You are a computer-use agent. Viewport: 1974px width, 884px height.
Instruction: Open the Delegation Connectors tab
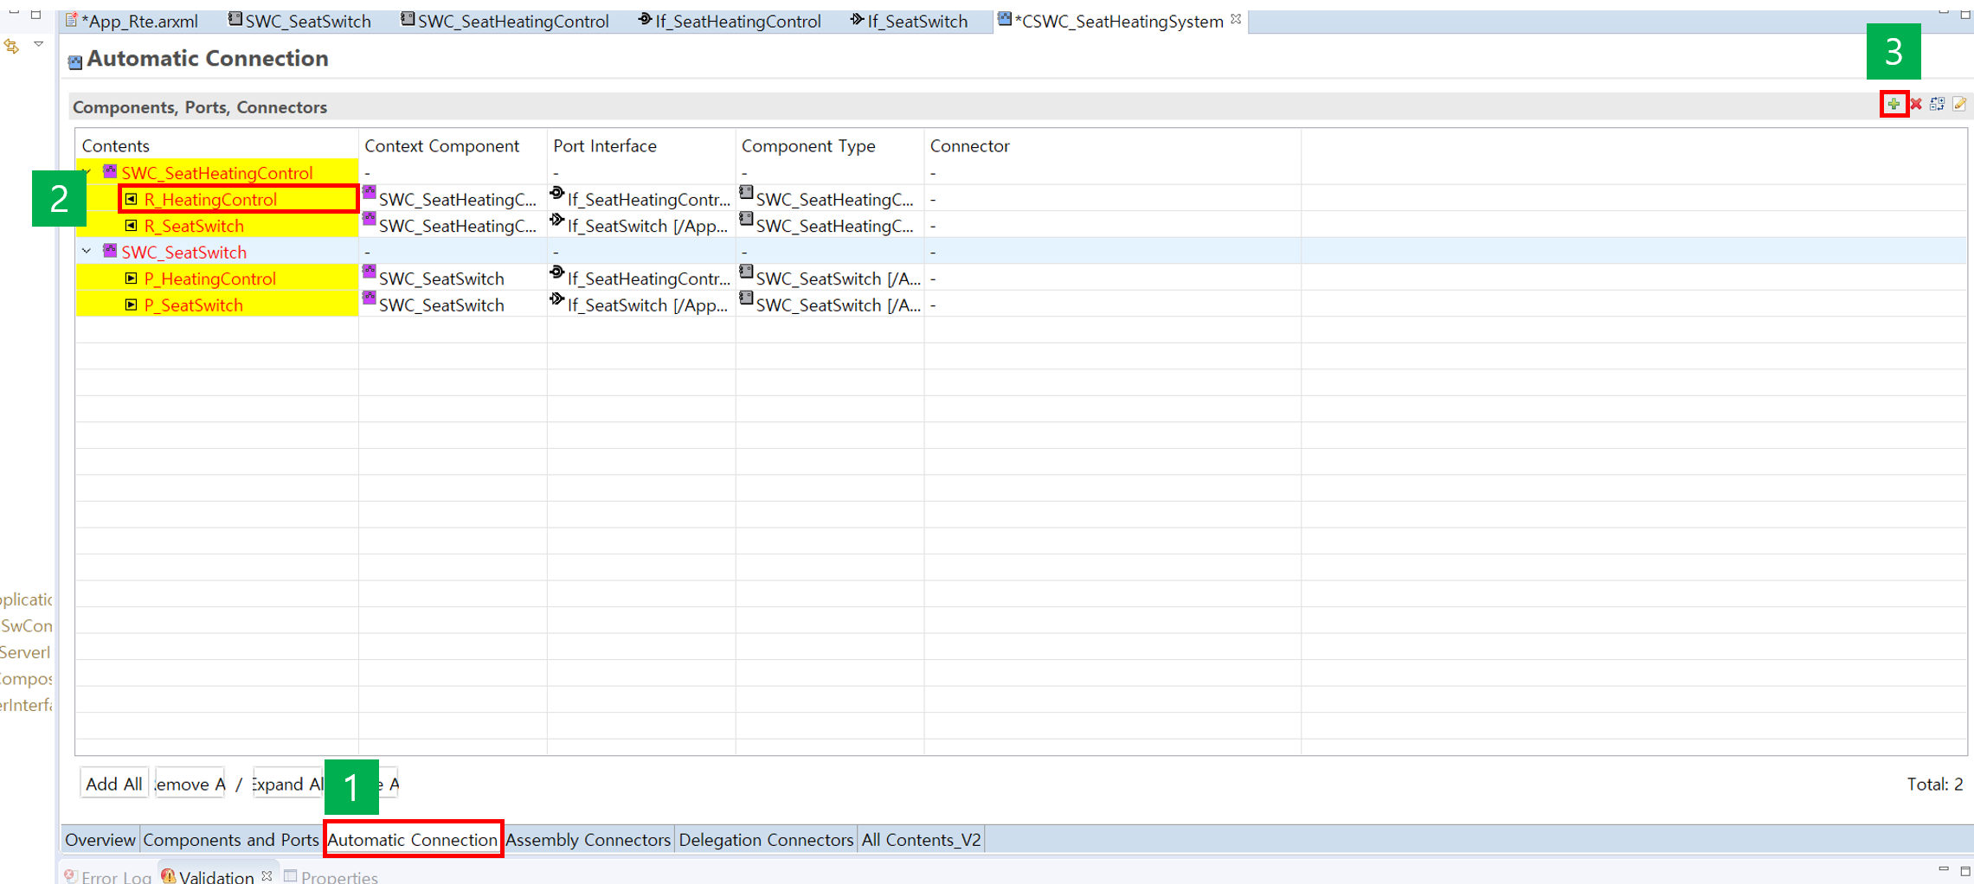click(765, 840)
